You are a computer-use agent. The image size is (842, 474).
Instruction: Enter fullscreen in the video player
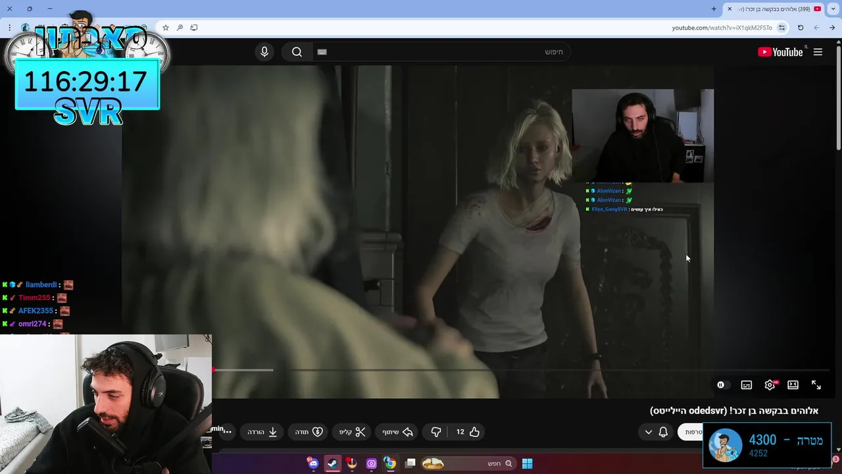pyautogui.click(x=816, y=385)
